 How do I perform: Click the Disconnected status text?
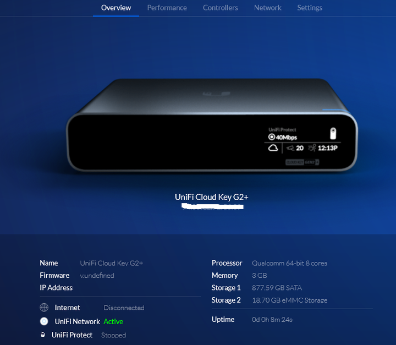coord(124,308)
